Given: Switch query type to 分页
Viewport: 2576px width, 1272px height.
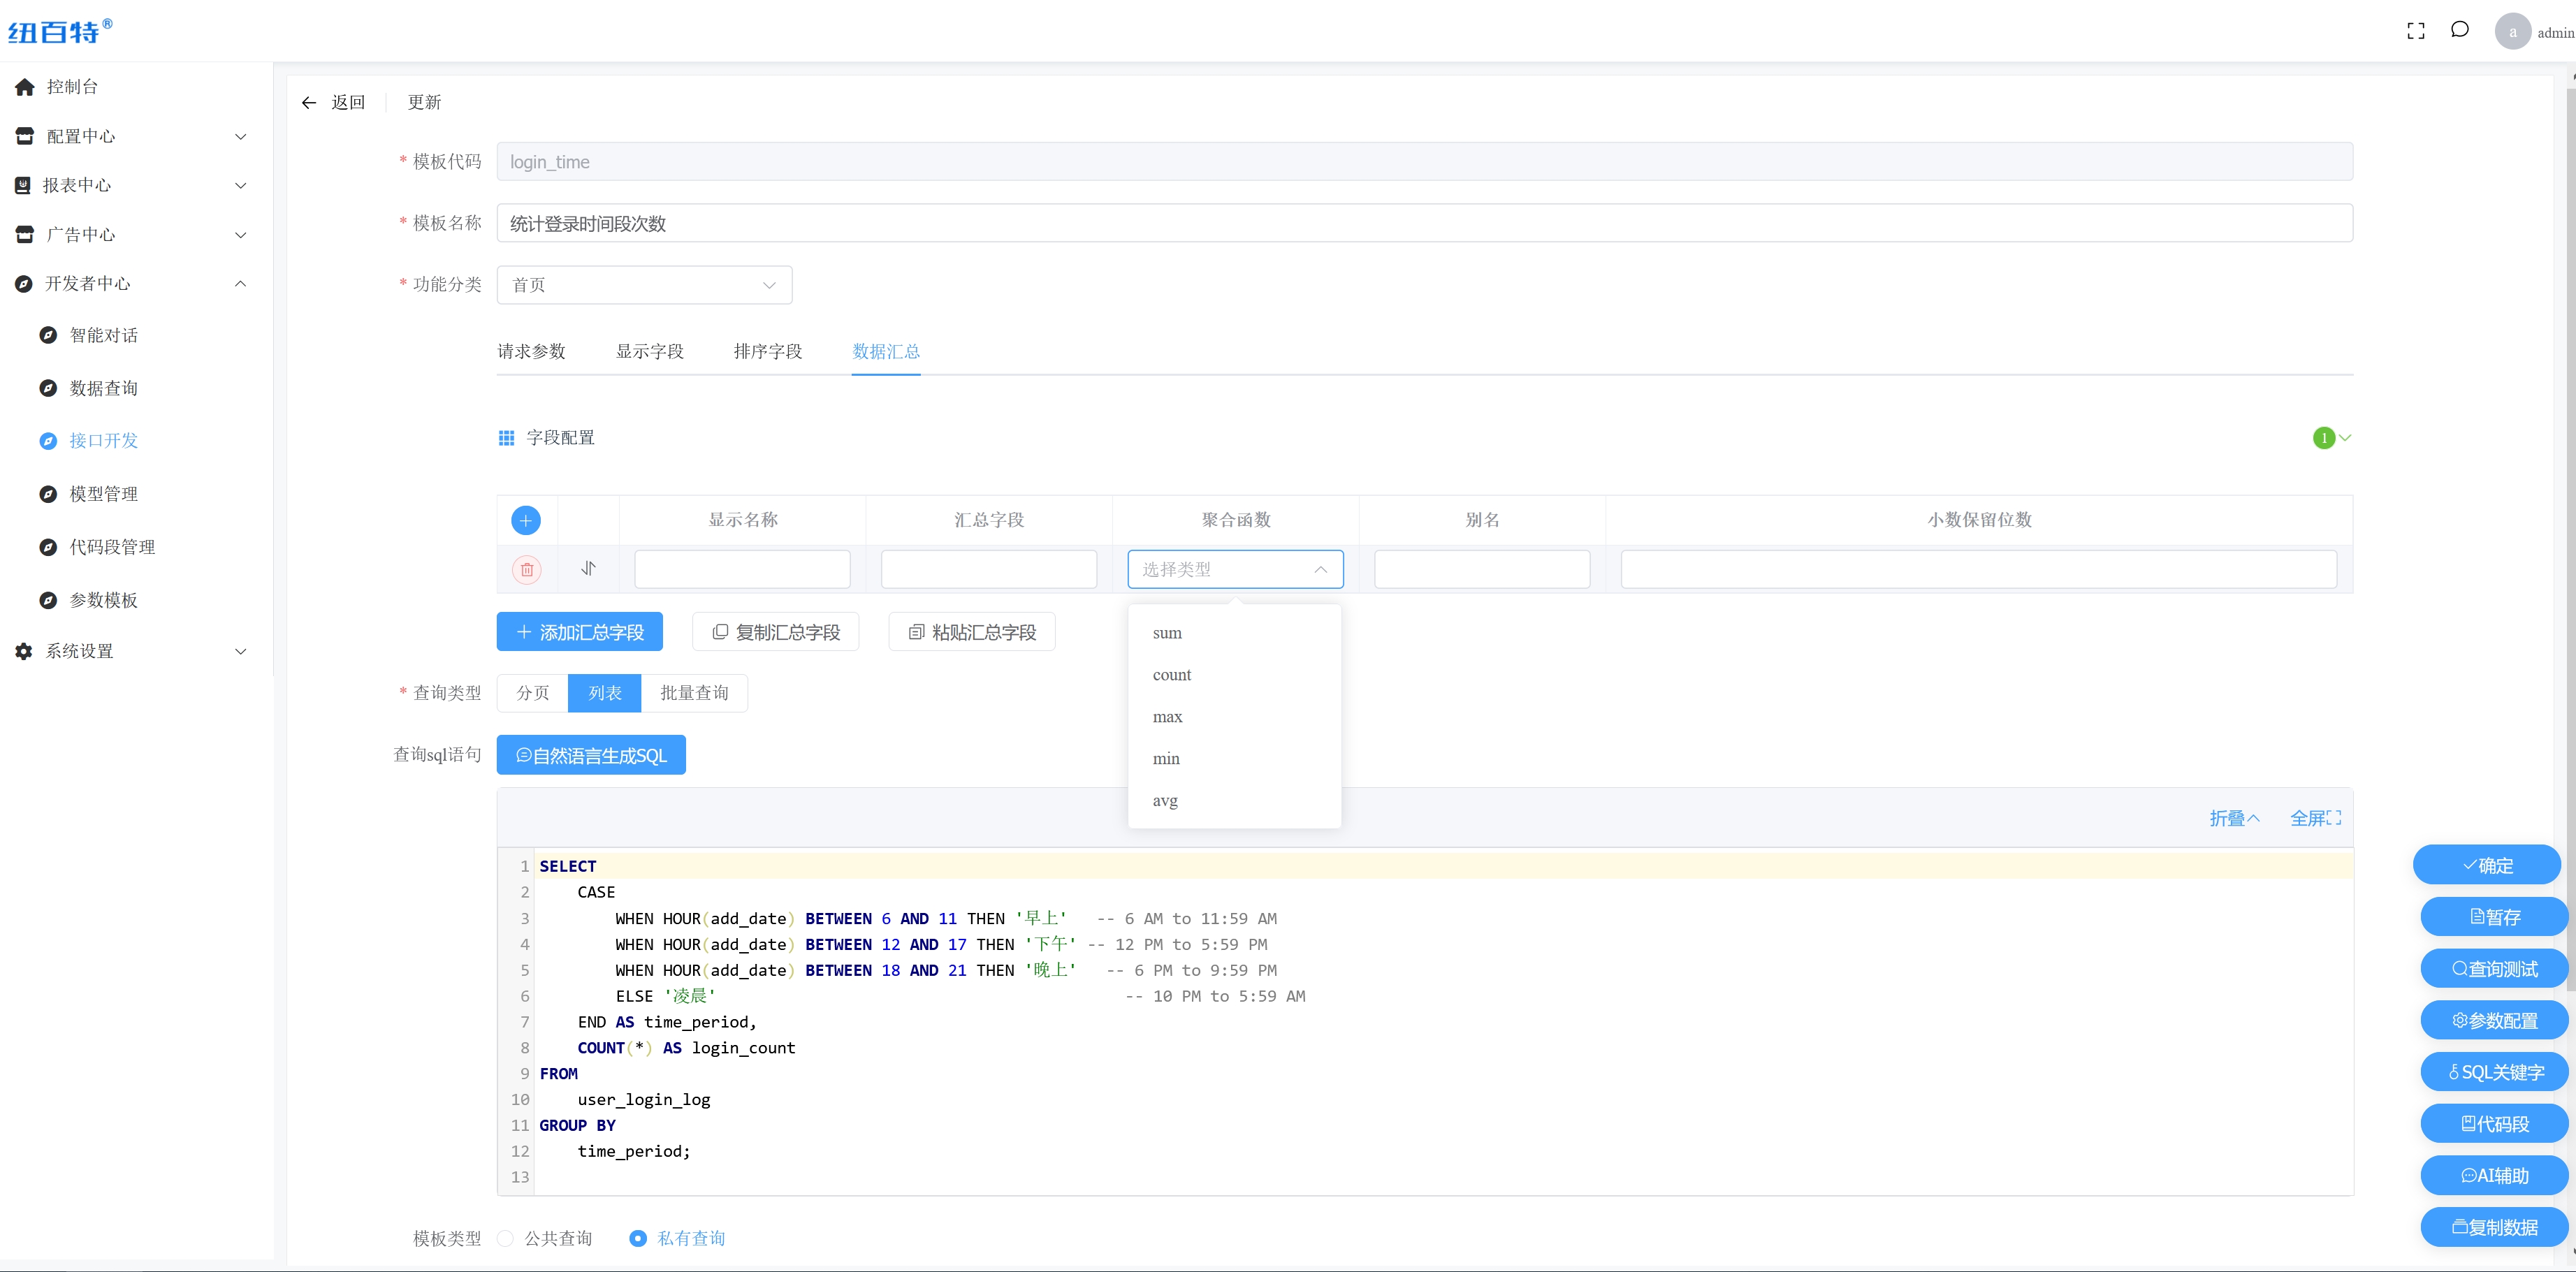Looking at the screenshot, I should pyautogui.click(x=532, y=693).
